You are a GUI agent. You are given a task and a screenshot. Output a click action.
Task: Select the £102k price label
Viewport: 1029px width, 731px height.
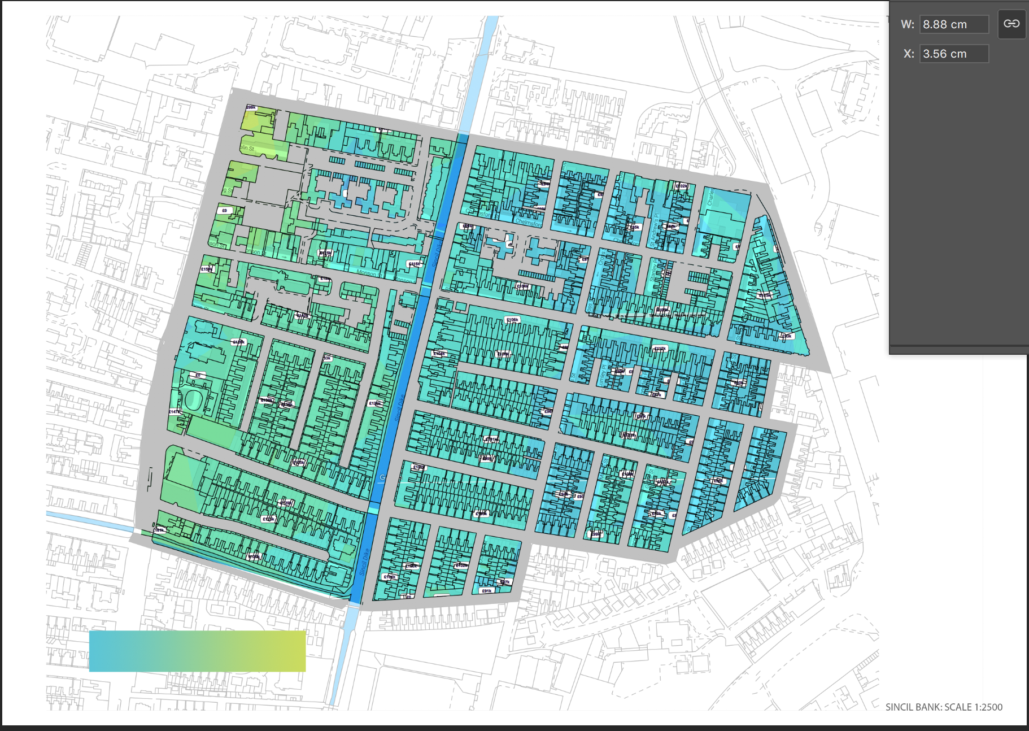coord(682,186)
